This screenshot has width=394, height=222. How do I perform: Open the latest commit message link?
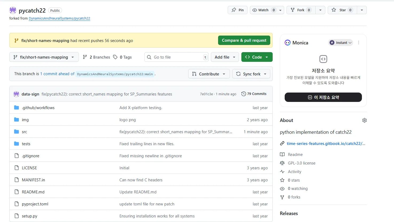point(107,94)
